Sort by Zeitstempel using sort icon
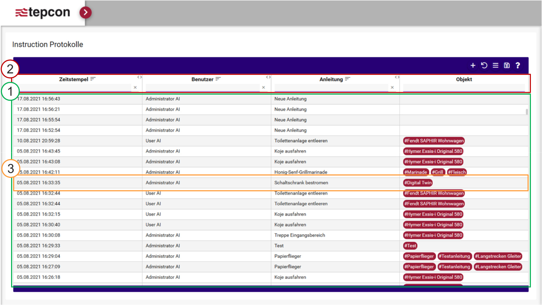 [x=93, y=79]
